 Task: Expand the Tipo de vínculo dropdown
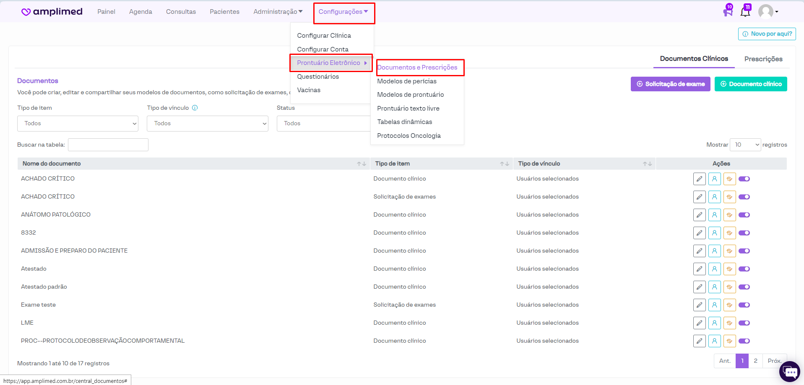click(x=207, y=124)
